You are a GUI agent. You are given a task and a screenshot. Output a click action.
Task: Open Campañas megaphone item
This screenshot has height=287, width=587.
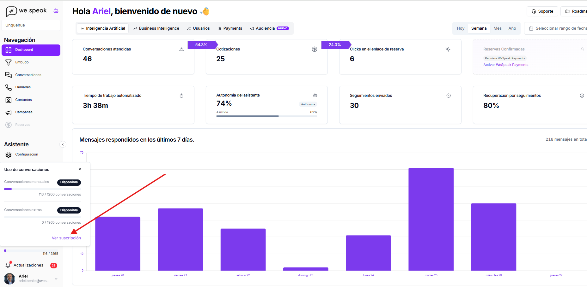point(31,112)
